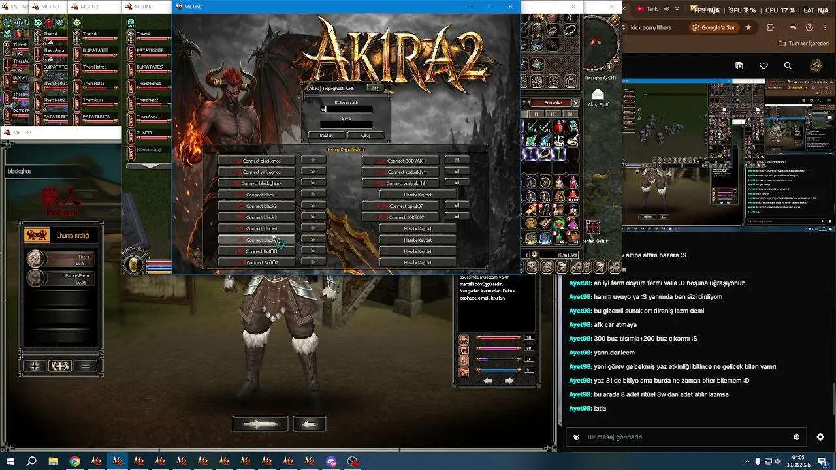Open emoji picker in Kick chat
The image size is (836, 470).
[797, 437]
